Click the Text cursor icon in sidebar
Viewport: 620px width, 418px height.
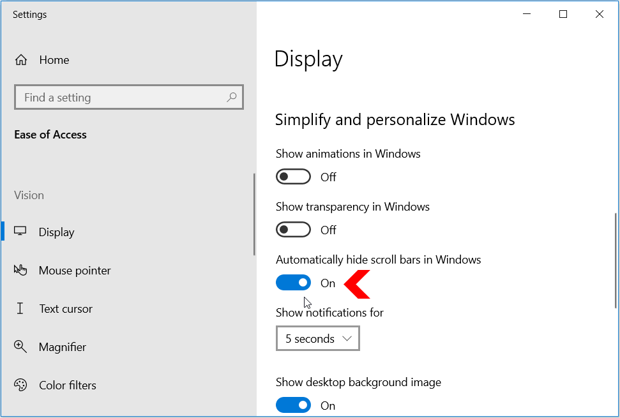20,309
